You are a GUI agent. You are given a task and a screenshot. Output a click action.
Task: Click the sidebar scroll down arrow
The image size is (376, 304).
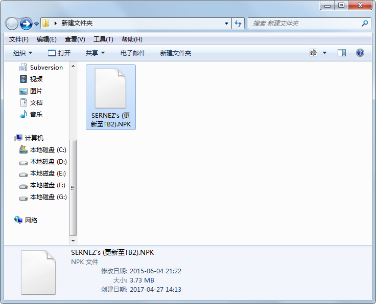tap(73, 241)
